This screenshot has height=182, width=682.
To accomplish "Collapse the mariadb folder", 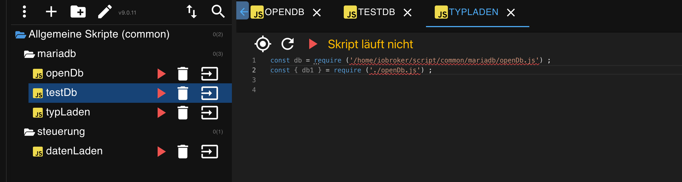I will (x=29, y=54).
